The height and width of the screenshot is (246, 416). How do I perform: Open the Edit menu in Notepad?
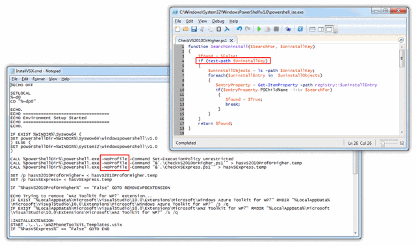click(x=25, y=79)
